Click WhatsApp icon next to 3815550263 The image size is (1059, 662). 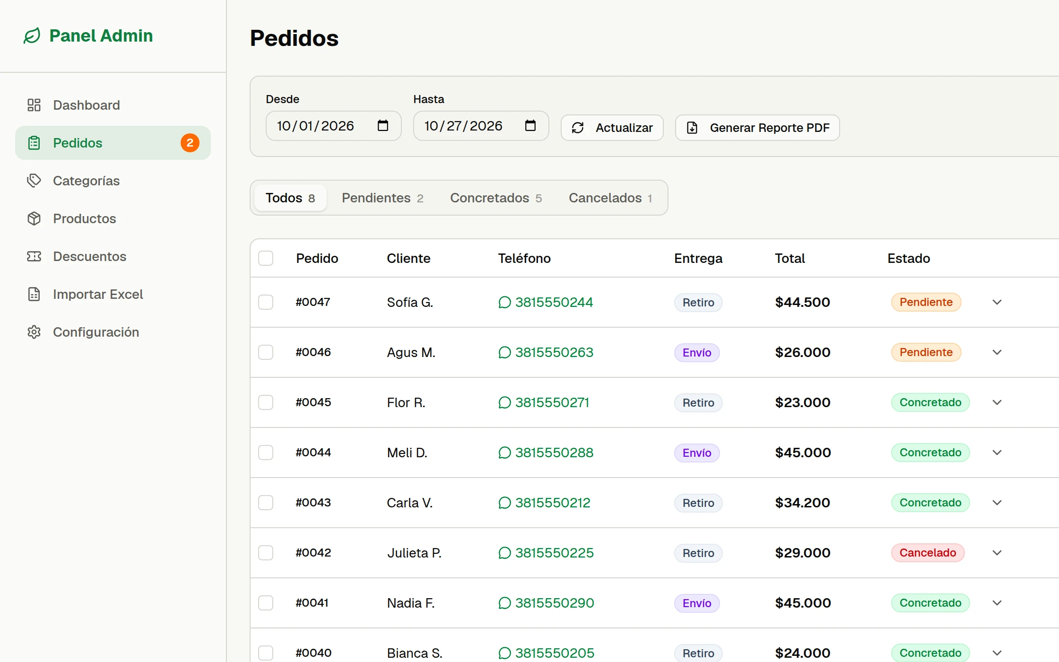coord(505,352)
